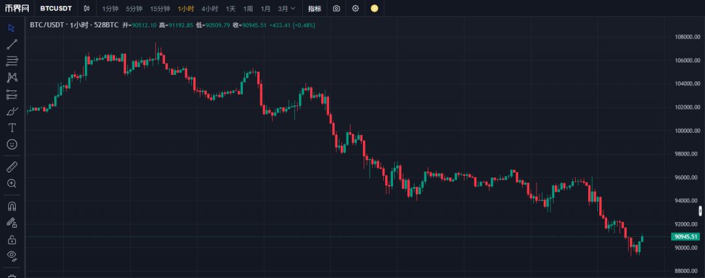This screenshot has width=705, height=278.
Task: Click the 币界网 logo link
Action: [x=17, y=8]
